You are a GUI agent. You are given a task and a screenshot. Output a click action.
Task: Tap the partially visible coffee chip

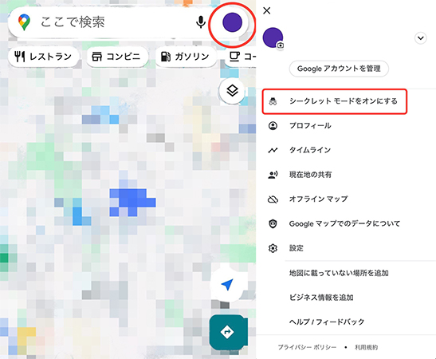(240, 57)
